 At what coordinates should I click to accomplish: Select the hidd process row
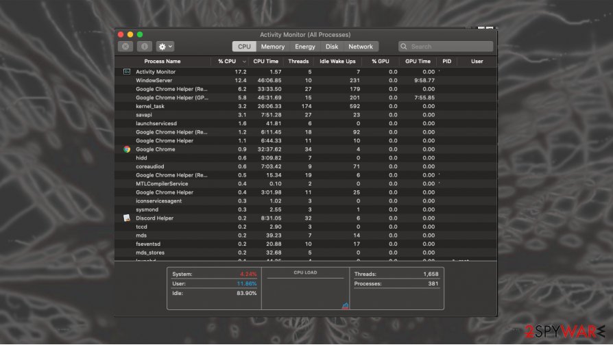point(306,157)
